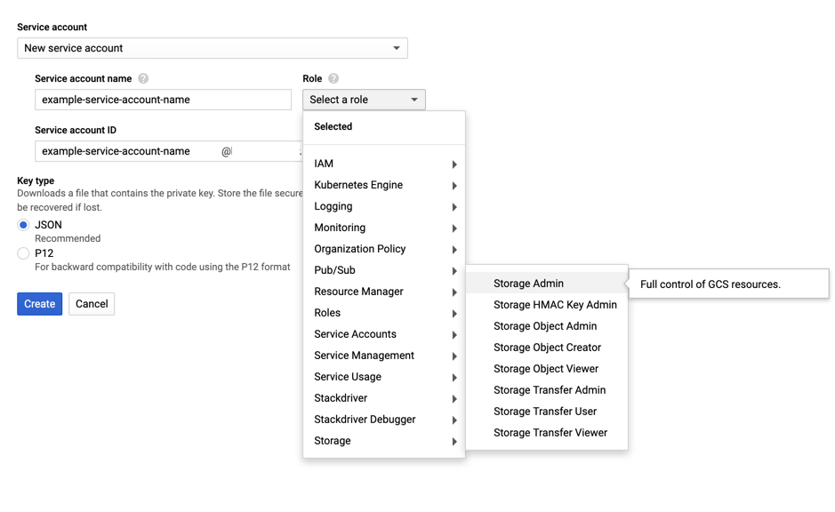Expand the Logging role category
This screenshot has width=835, height=512.
click(x=384, y=206)
